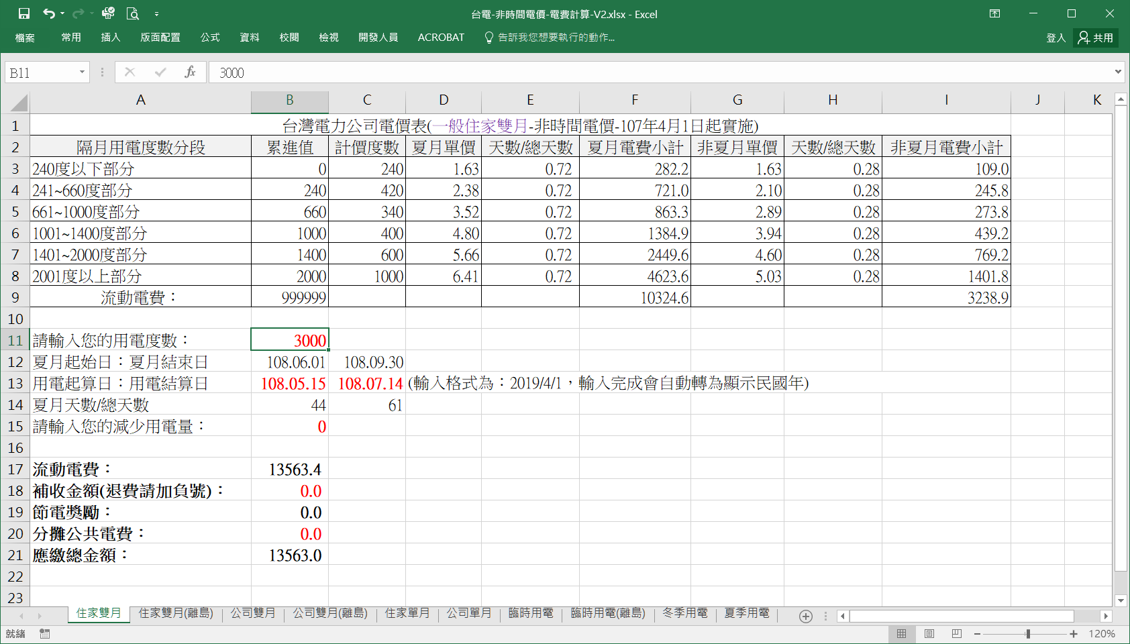This screenshot has width=1130, height=644.
Task: Expand the Name Box dropdown arrow
Action: pyautogui.click(x=83, y=72)
